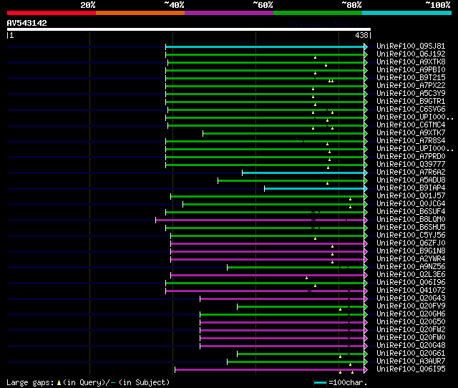Click the purple alignment bar for B8LQM0
Viewport: 458px width, 388px height.
tap(260, 220)
